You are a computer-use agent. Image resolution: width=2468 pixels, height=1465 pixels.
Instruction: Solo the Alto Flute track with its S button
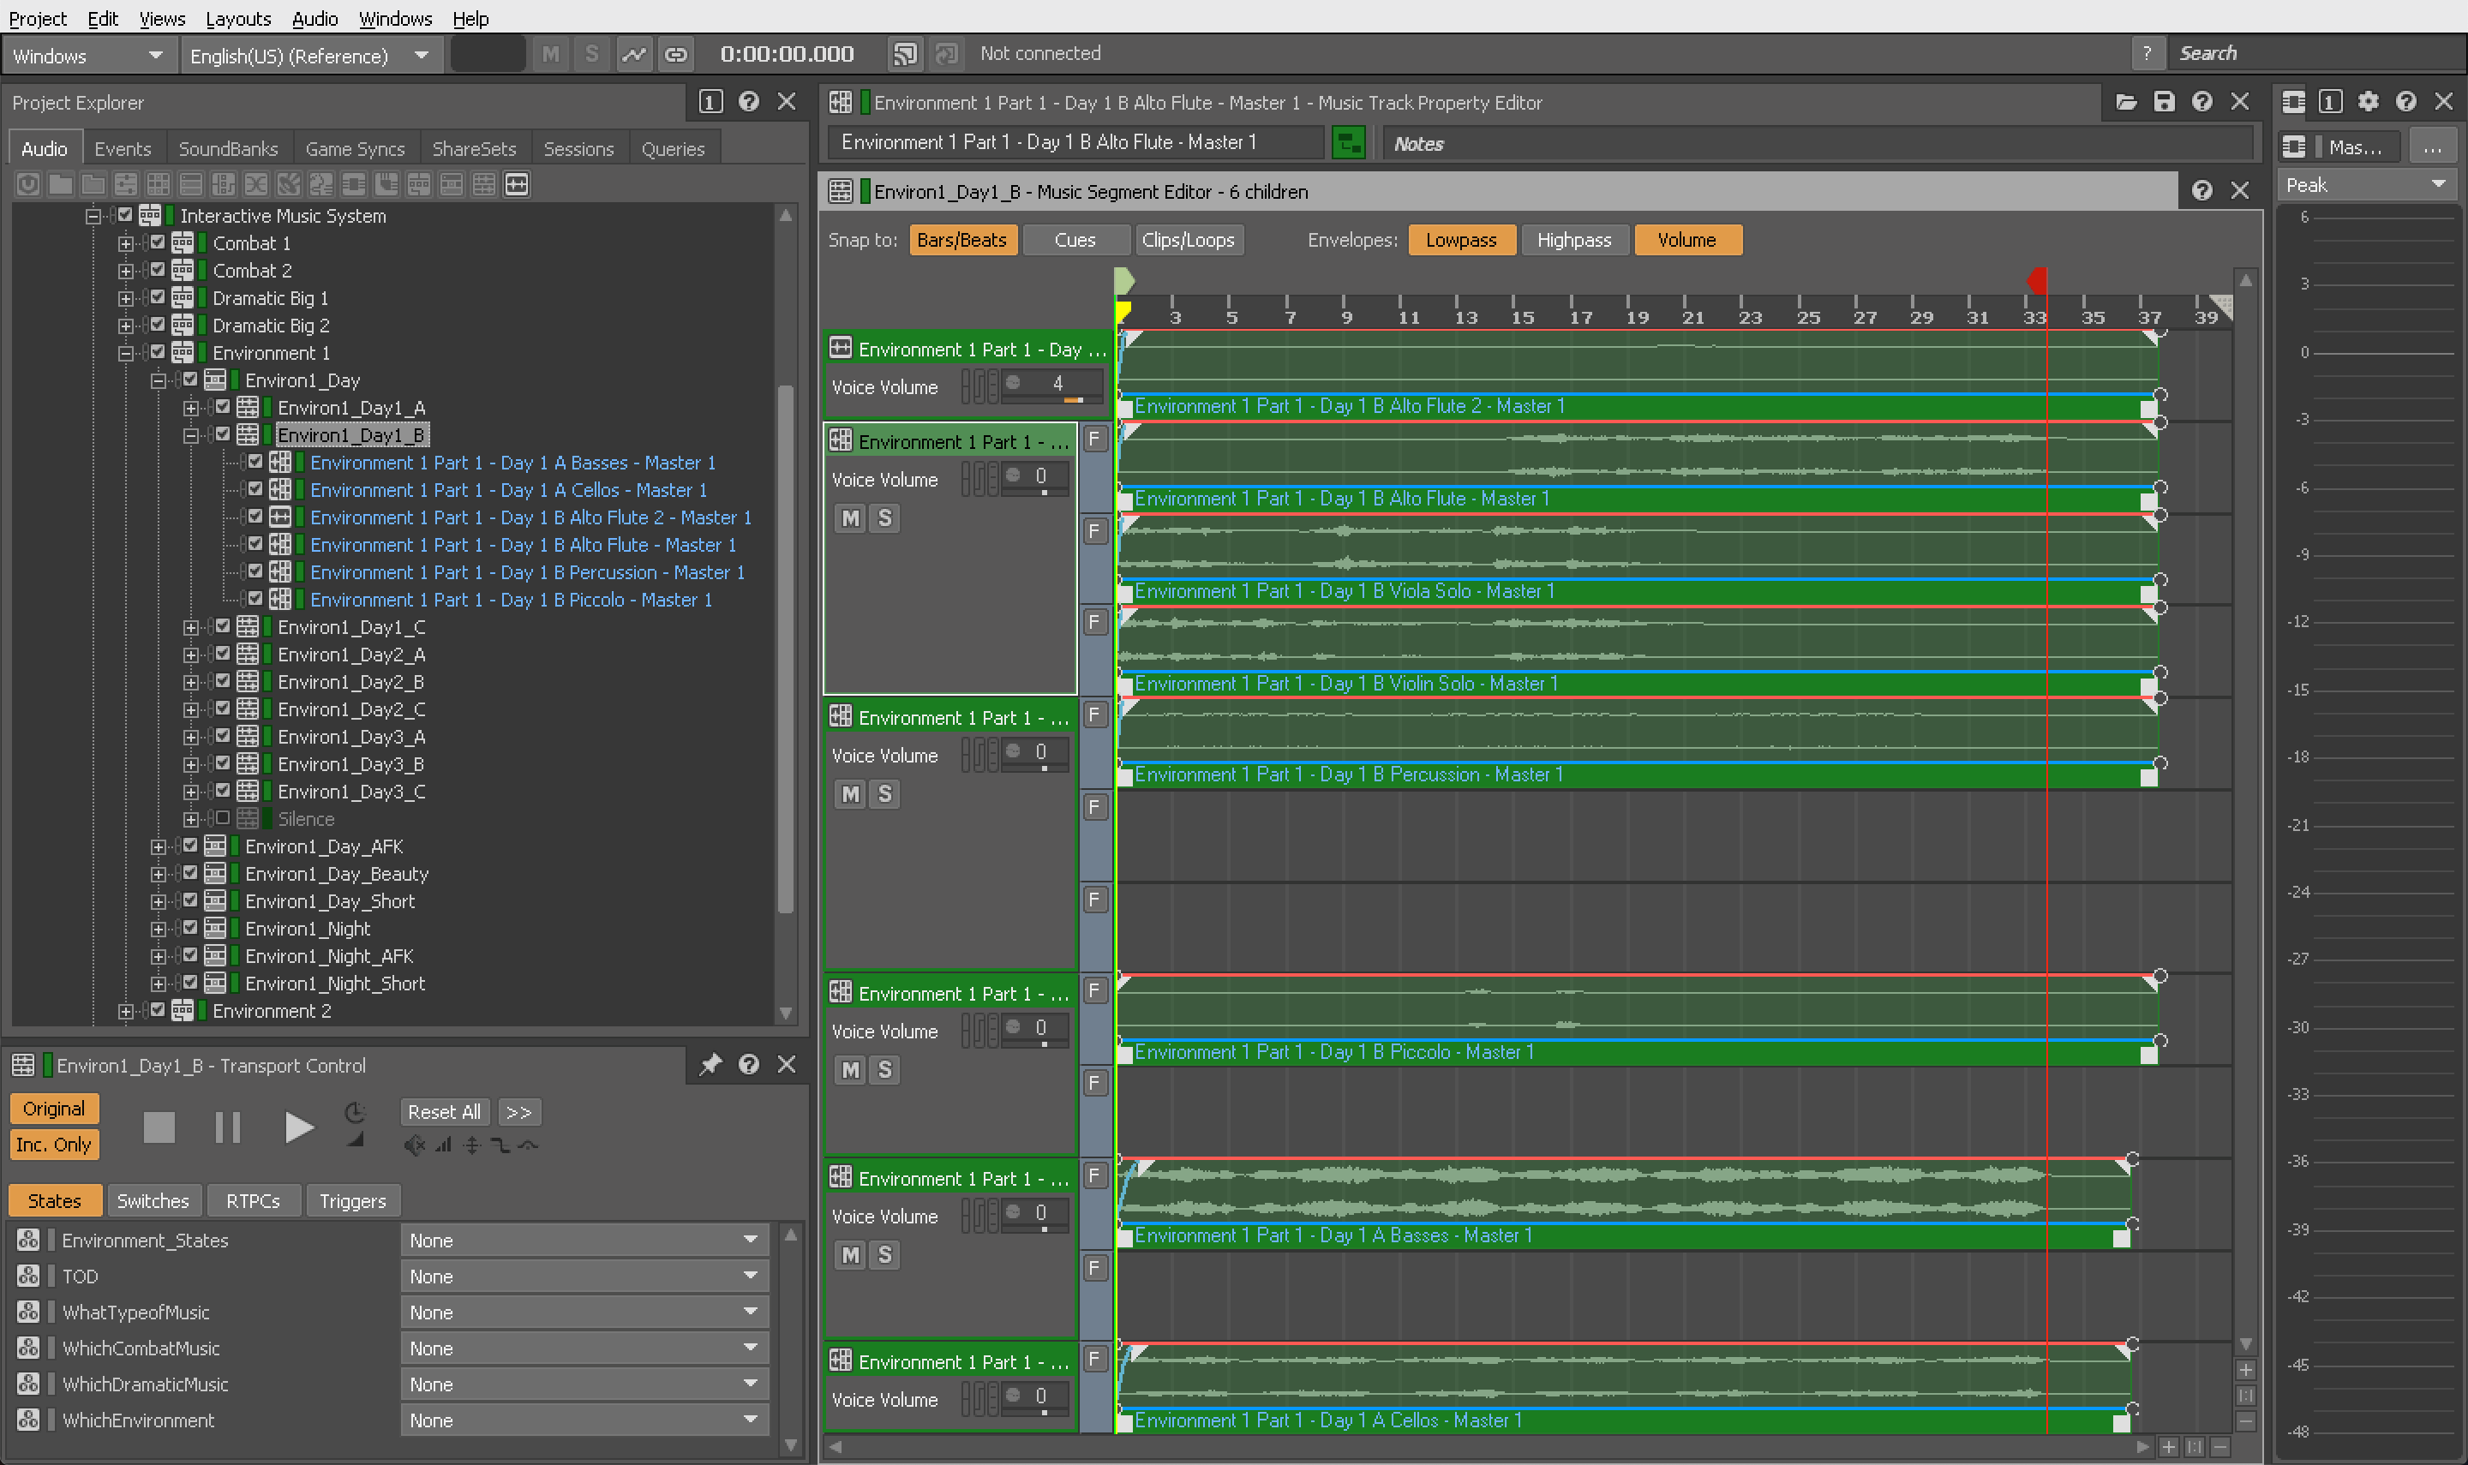pyautogui.click(x=884, y=518)
